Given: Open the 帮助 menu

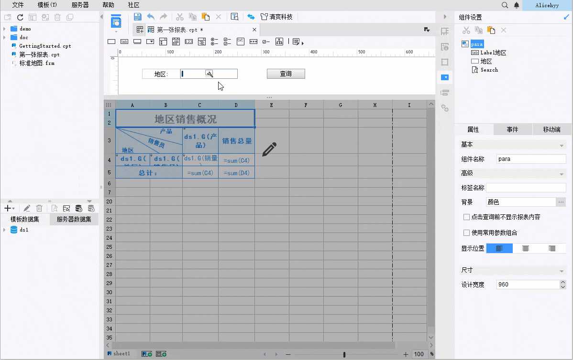Looking at the screenshot, I should [109, 5].
